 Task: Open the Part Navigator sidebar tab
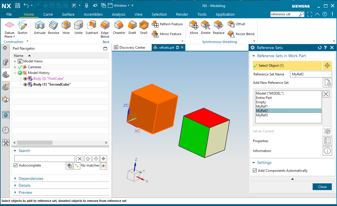point(6,75)
